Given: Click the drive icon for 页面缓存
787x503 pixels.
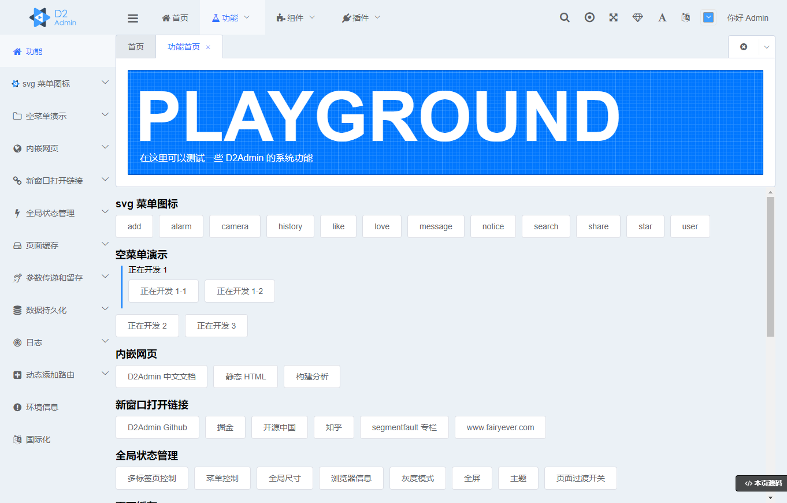Looking at the screenshot, I should click(17, 245).
